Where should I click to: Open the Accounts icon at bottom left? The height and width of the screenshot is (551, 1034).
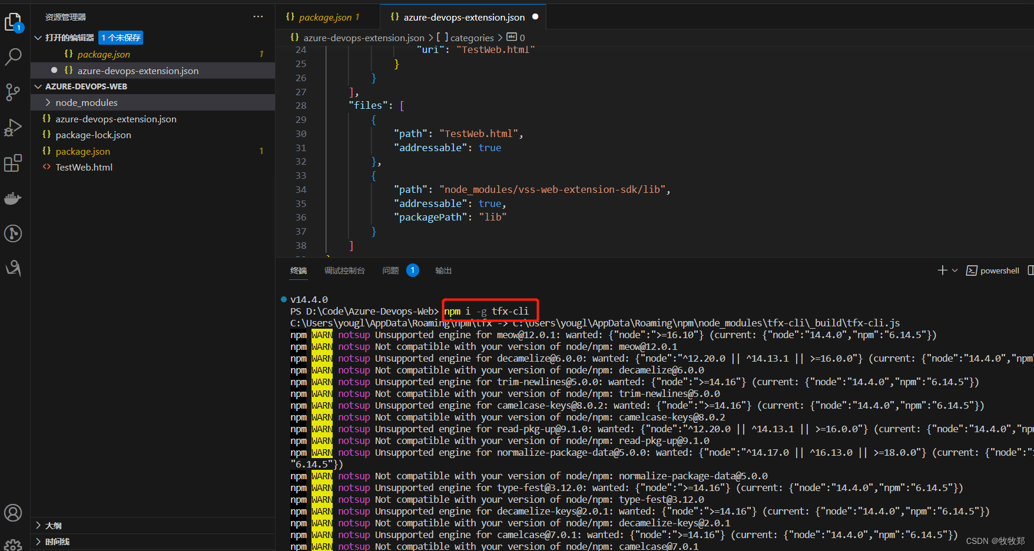pyautogui.click(x=13, y=512)
